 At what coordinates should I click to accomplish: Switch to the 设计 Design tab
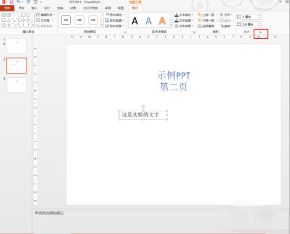coord(47,8)
